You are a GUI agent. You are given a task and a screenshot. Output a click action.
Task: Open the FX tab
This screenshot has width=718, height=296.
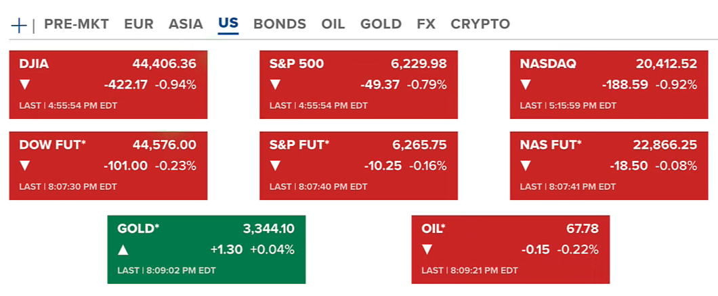pos(426,24)
